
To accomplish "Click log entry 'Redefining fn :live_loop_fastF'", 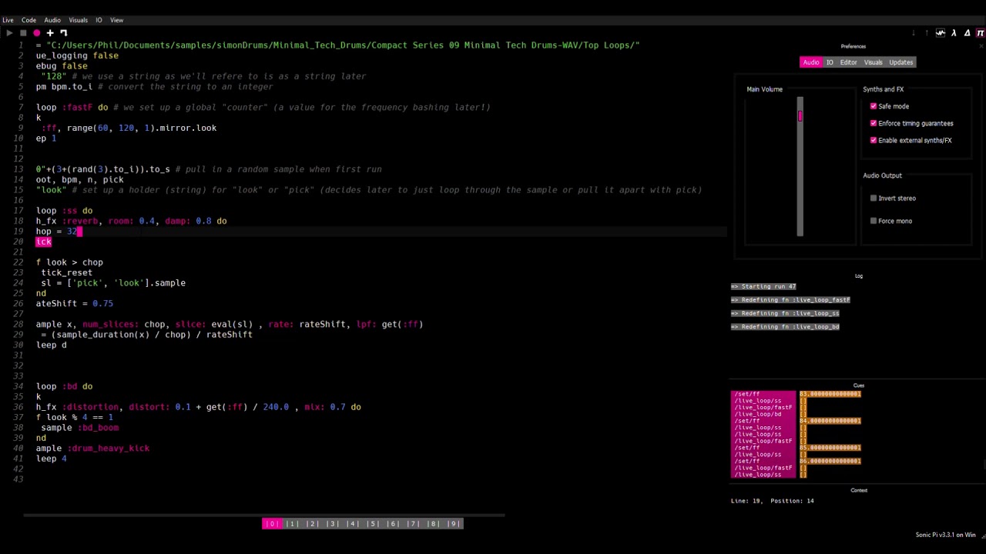I will (790, 300).
